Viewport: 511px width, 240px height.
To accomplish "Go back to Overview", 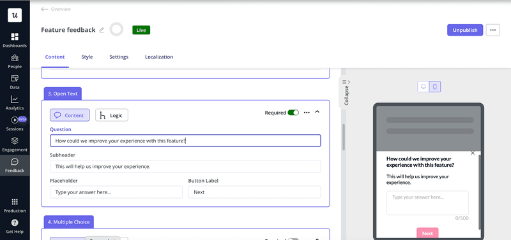I will [56, 9].
